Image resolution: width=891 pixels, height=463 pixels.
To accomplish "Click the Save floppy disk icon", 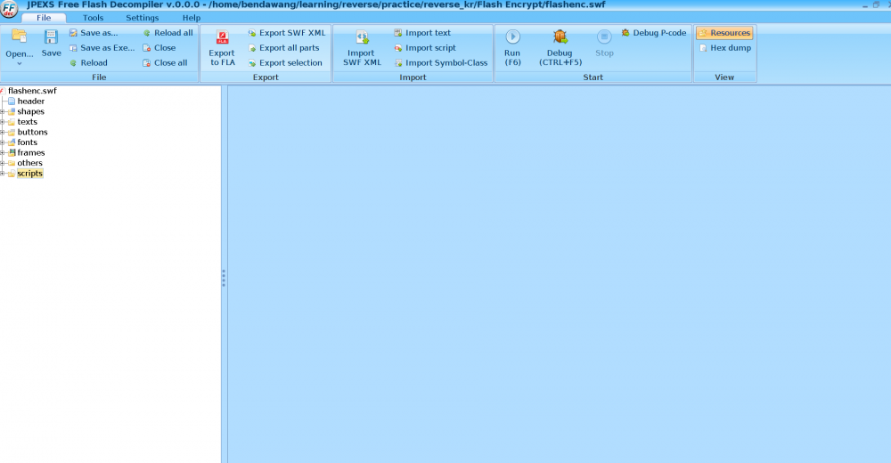I will click(x=51, y=37).
